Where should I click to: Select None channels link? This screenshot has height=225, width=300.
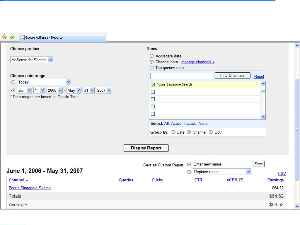(203, 124)
